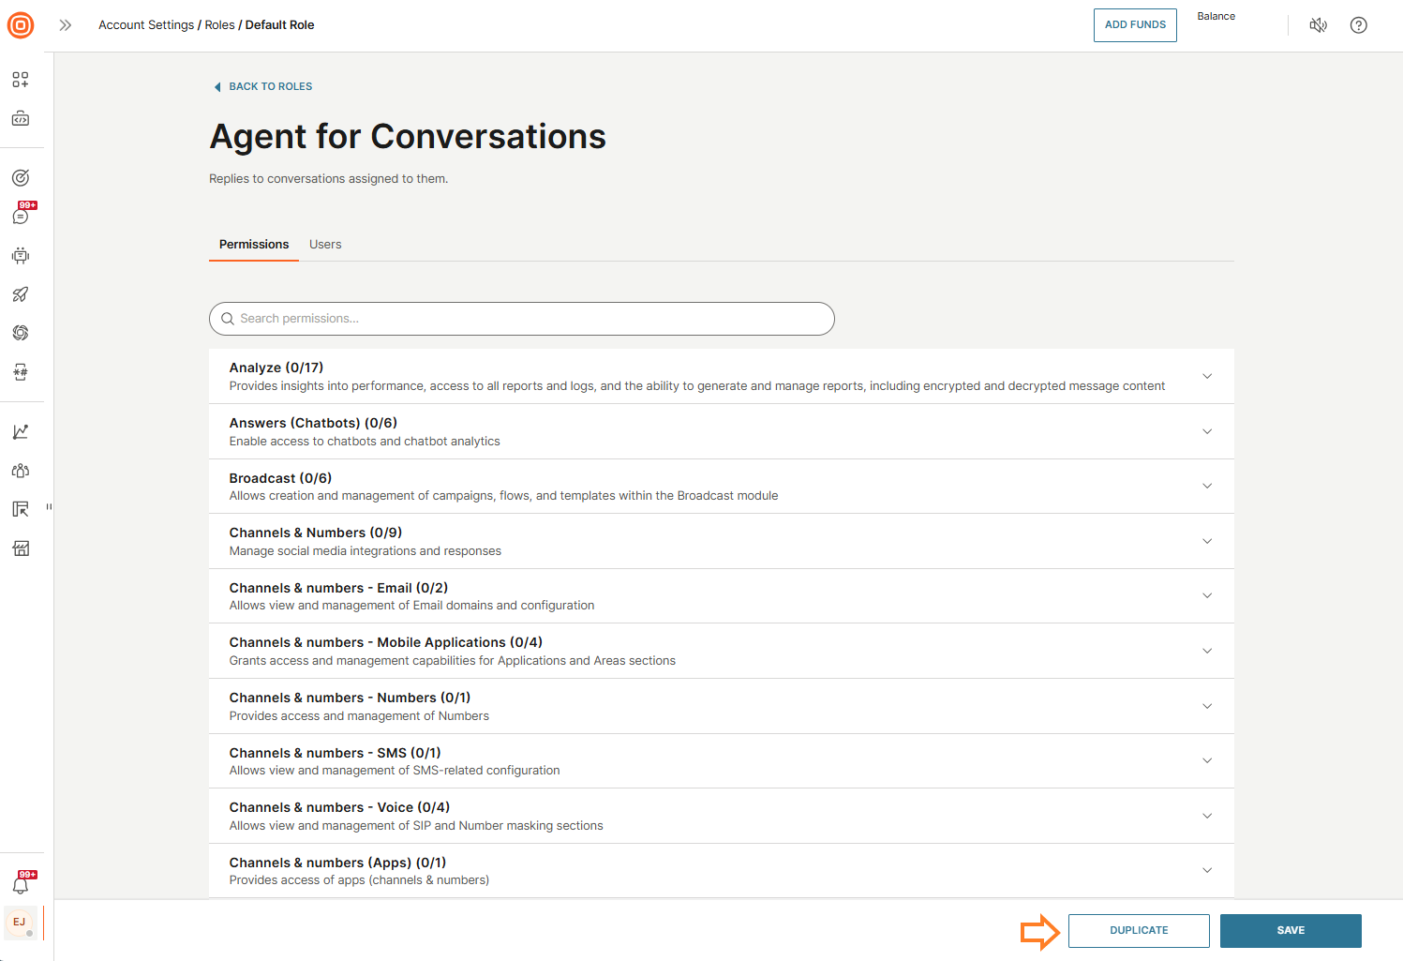Open the chatbot robot icon in sidebar
The image size is (1403, 961).
(21, 256)
